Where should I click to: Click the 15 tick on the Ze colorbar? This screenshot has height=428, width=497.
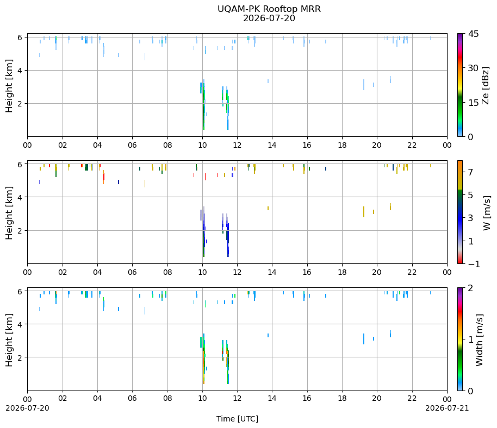coord(473,103)
